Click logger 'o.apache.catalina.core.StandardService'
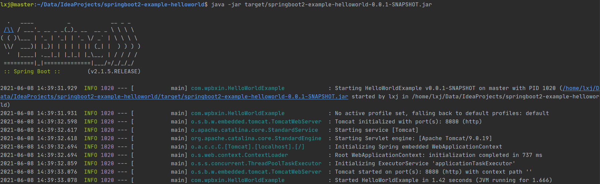 [x=255, y=130]
